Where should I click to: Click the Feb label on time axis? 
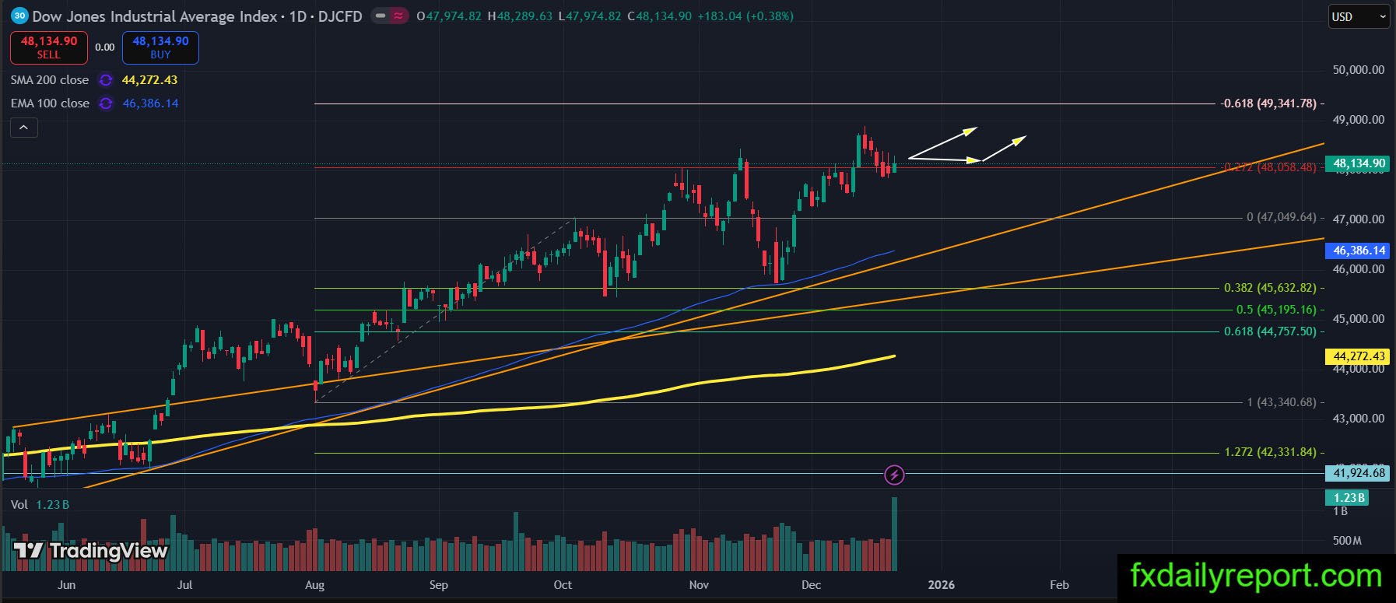click(x=1059, y=585)
